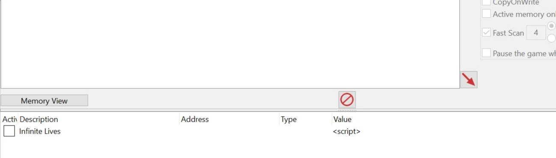Image resolution: width=556 pixels, height=158 pixels.
Task: Click the Fast Scan alignment value field
Action: (536, 32)
